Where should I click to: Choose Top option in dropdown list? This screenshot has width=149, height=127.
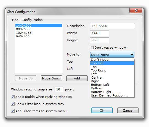coord(112,67)
